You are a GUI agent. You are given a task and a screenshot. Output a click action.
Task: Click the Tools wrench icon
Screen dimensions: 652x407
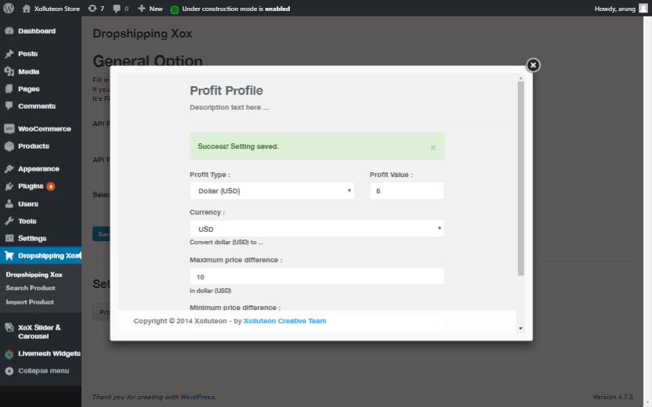(x=9, y=221)
